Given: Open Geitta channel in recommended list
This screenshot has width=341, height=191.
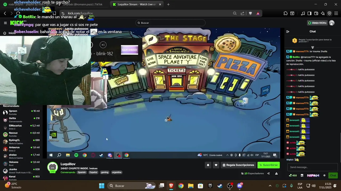Looking at the screenshot, I should coord(21,120).
